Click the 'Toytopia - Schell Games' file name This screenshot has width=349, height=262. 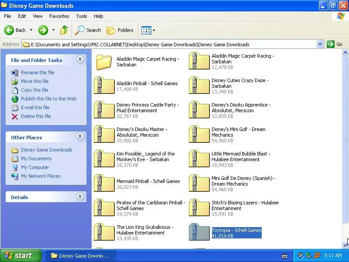pos(236,230)
